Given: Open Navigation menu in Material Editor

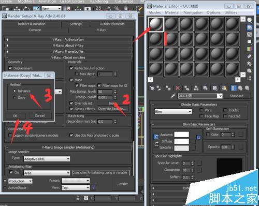Looking at the screenshot, I should (193, 12).
